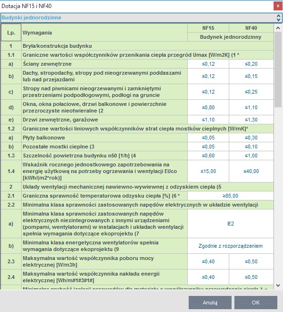Click NF15 value for Dachy, stropodachy

[x=208, y=76]
